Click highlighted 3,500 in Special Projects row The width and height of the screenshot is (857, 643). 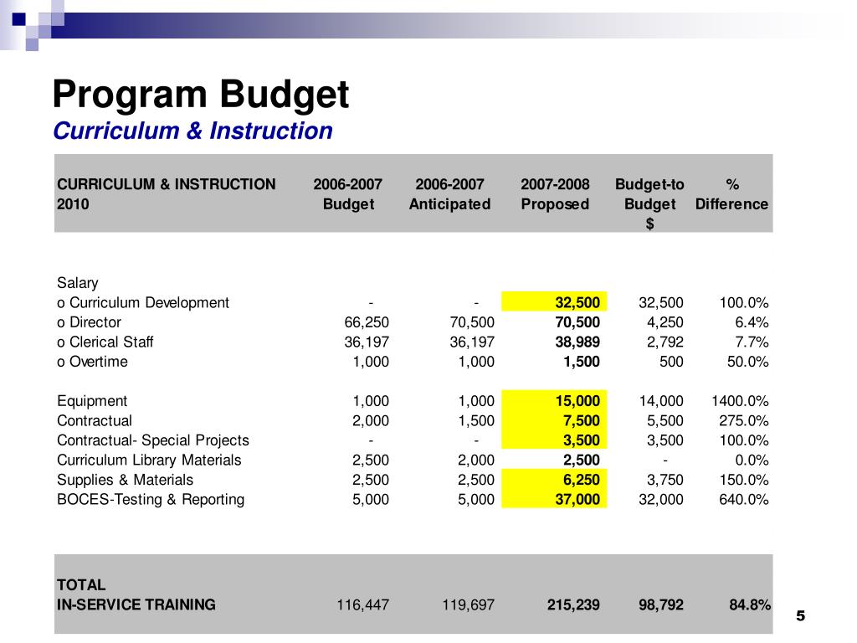582,440
